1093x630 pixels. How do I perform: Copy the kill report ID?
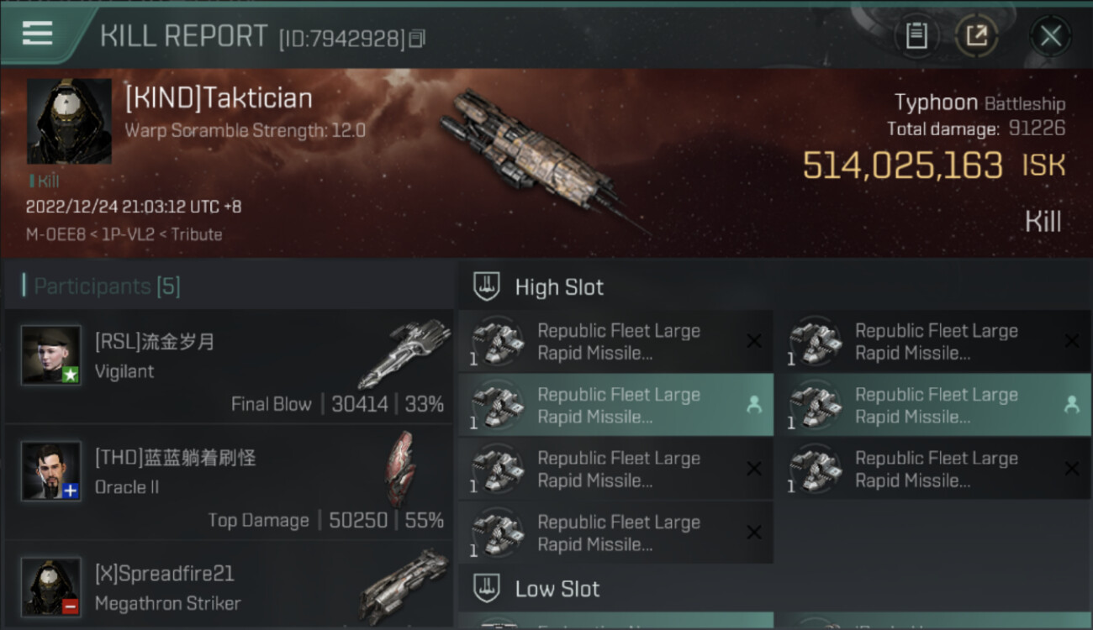click(418, 39)
